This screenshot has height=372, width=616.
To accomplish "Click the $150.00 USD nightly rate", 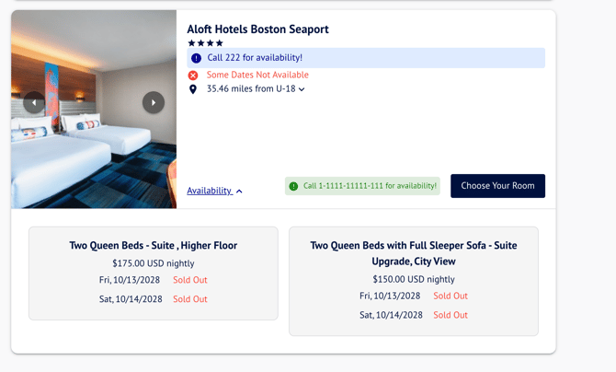I will 413,279.
